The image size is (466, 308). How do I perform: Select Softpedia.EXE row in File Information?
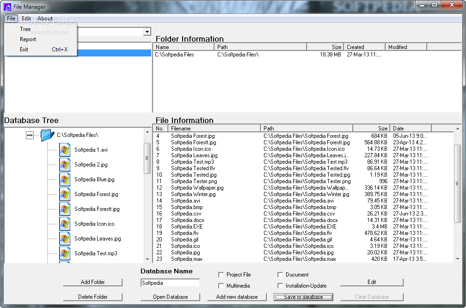click(303, 227)
